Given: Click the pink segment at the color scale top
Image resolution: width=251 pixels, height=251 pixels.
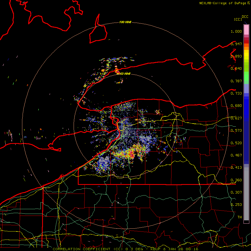Looking at the screenshot, I should (246, 30).
